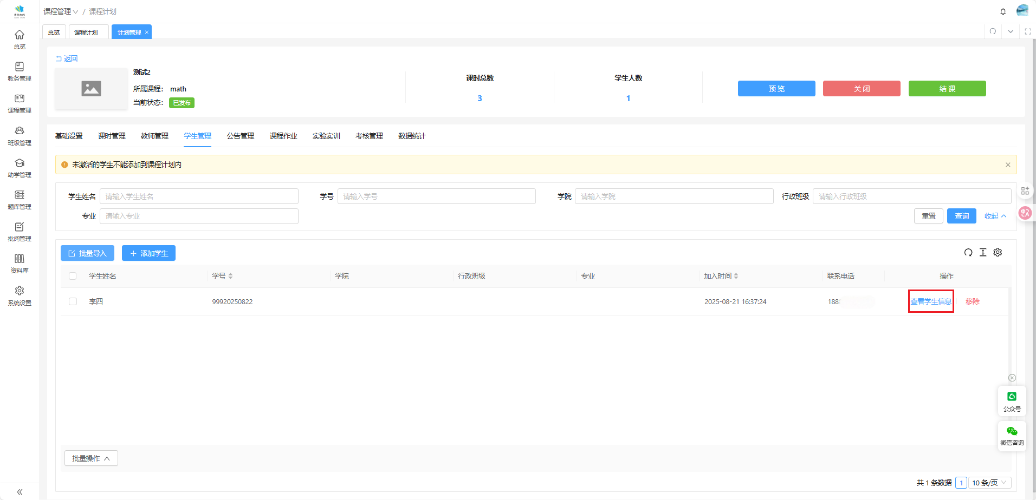Image resolution: width=1036 pixels, height=500 pixels.
Task: Open the 10 条/页 page size dropdown
Action: 989,483
